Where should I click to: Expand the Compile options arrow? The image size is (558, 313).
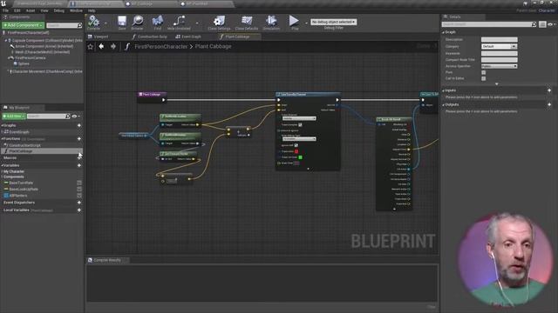[x=105, y=23]
